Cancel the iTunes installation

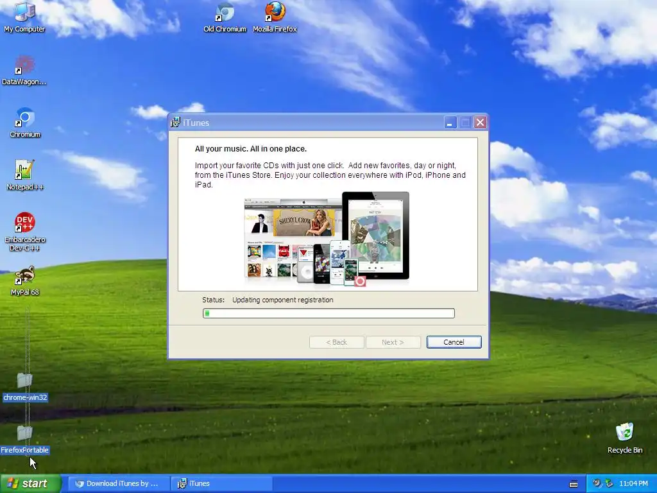pos(454,342)
